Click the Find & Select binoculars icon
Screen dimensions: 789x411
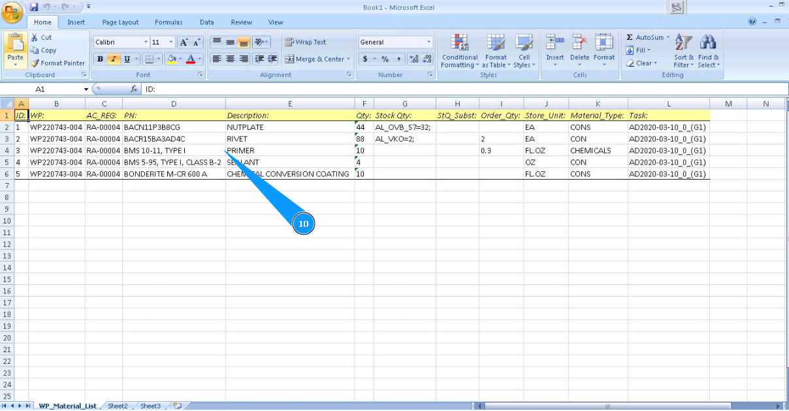[x=707, y=43]
